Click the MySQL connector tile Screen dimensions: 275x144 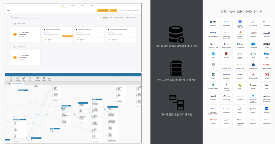(x=240, y=111)
